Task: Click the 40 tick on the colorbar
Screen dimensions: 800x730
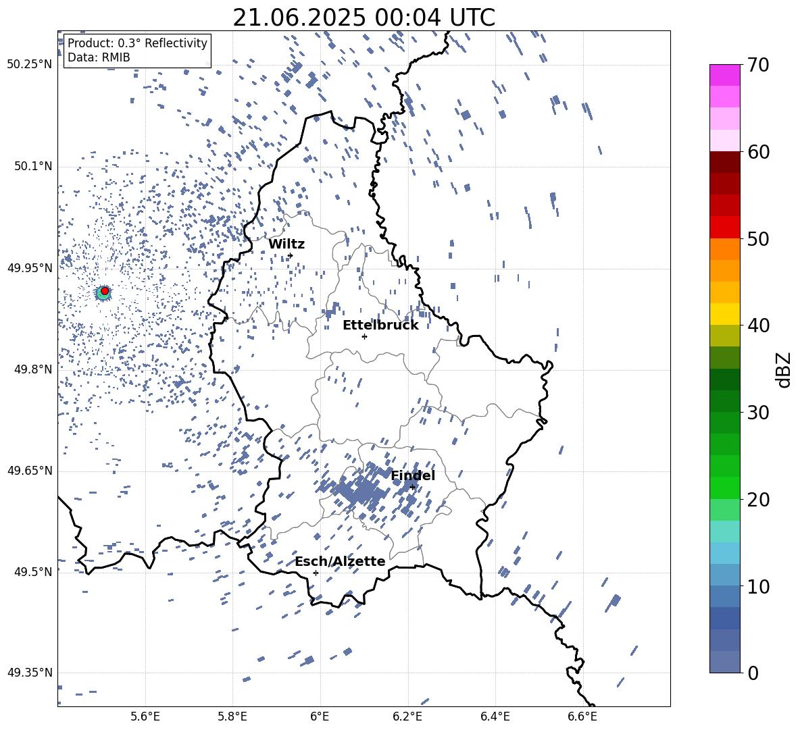Action: tap(758, 325)
